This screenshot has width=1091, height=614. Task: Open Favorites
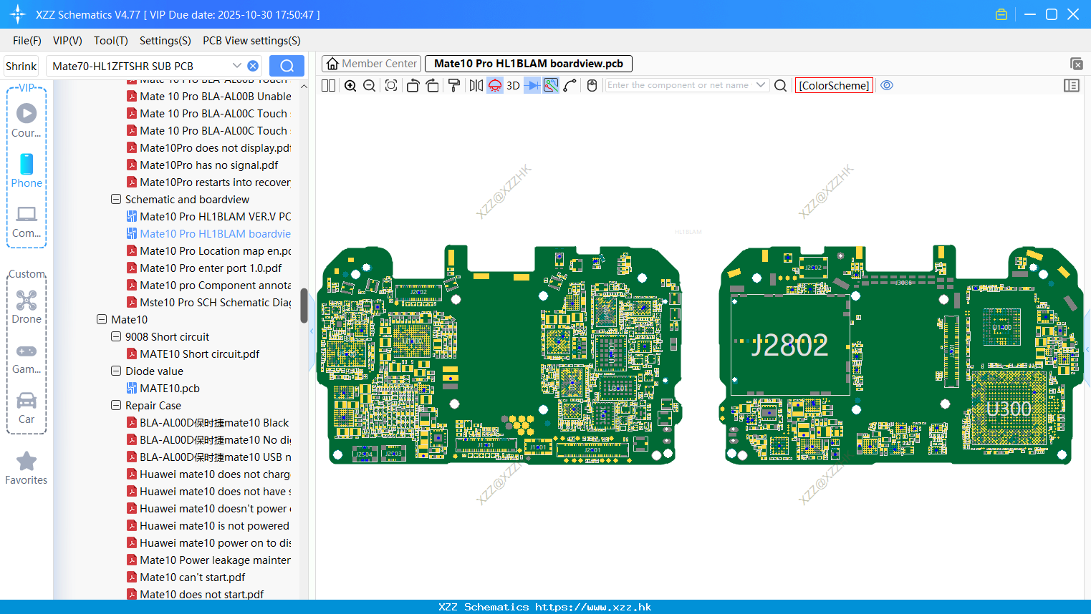27,468
